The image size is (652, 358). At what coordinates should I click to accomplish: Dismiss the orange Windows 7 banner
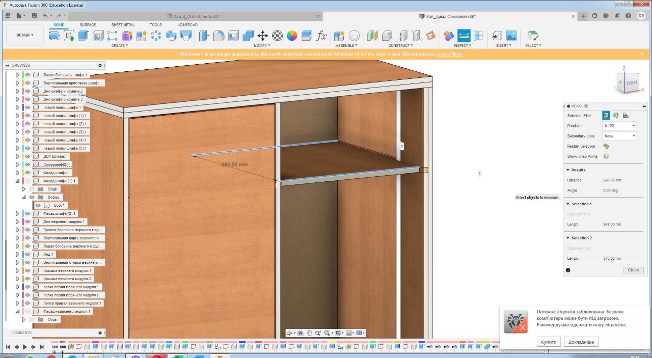click(x=642, y=54)
